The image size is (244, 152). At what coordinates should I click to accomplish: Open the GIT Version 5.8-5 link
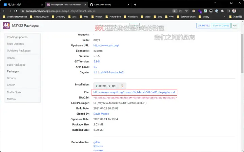97,61
